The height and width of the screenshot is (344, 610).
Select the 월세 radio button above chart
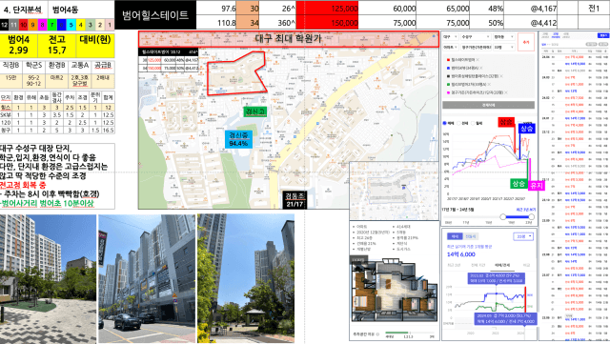473,123
